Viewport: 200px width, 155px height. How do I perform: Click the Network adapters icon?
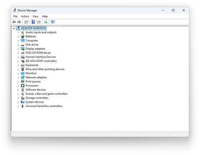tap(22, 77)
